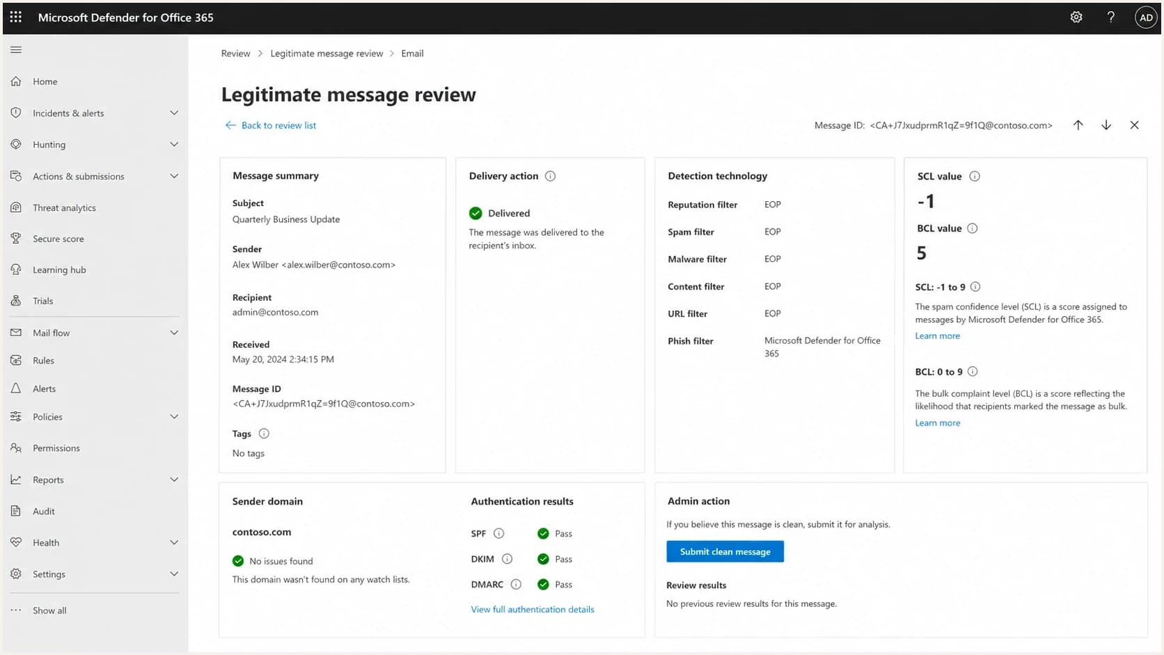Image resolution: width=1164 pixels, height=655 pixels.
Task: Click the Permissions sidebar icon
Action: point(16,448)
